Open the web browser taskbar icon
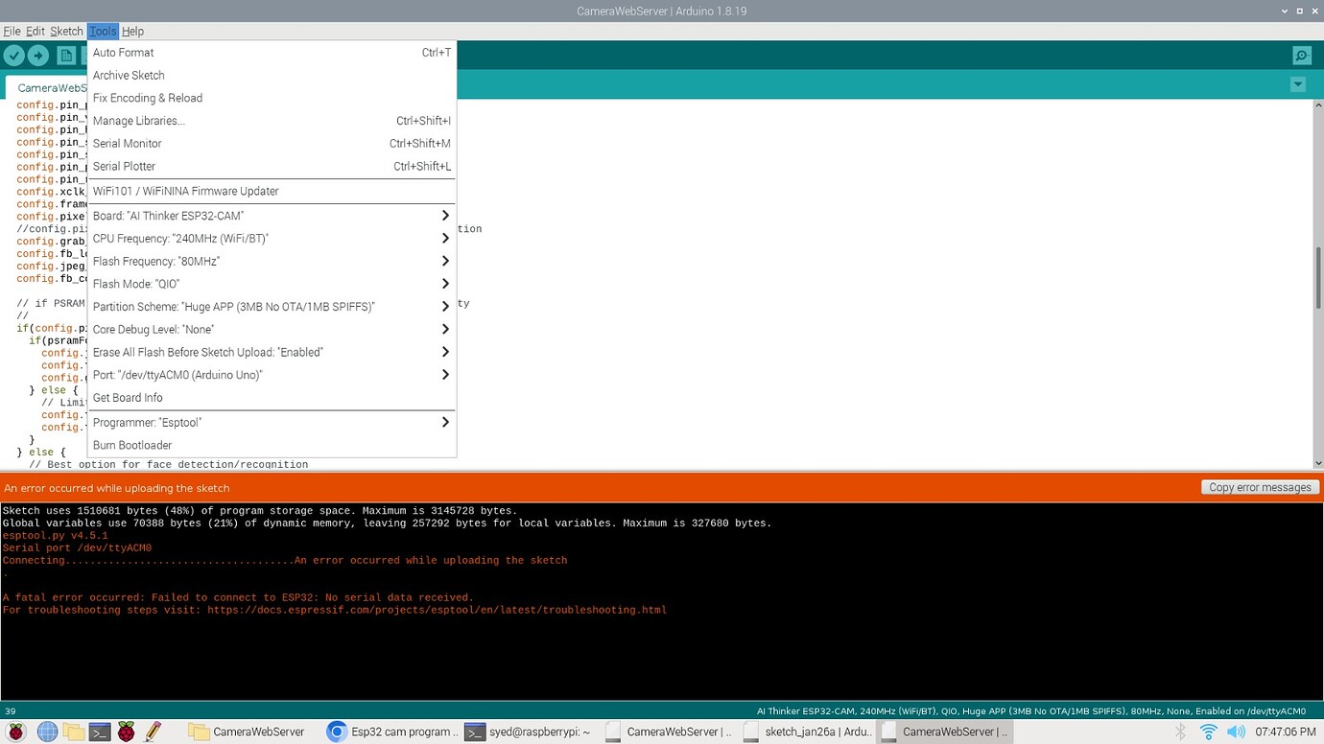The height and width of the screenshot is (744, 1324). click(45, 731)
